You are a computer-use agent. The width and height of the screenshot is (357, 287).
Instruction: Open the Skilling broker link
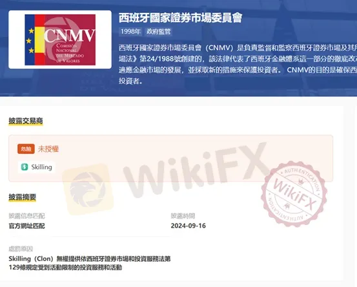37,167
